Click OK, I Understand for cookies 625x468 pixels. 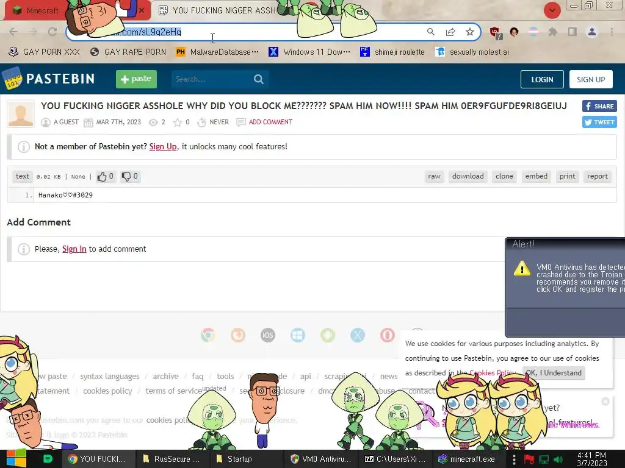[x=553, y=373]
